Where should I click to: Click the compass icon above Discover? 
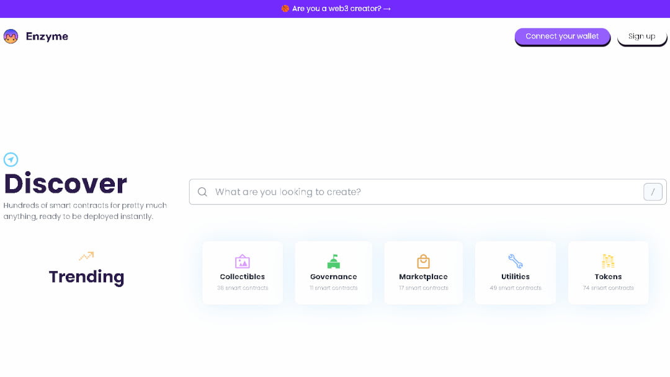tap(11, 160)
